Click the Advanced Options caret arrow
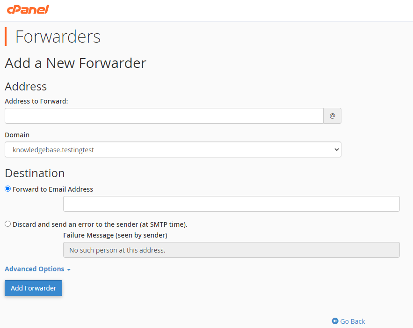Screen dimensions: 413x328 [68, 269]
